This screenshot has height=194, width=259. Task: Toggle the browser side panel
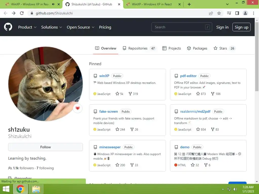click(237, 13)
